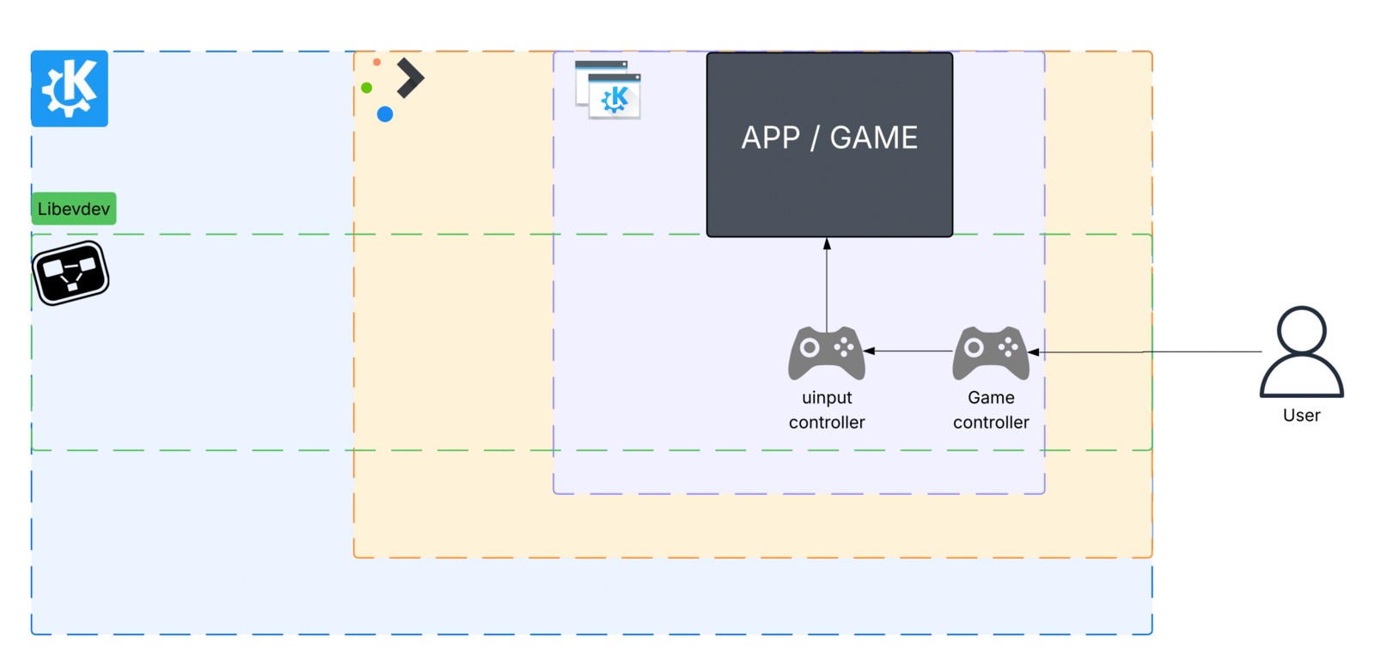Click the small green dot in Plasma logo
The height and width of the screenshot is (666, 1375).
pos(367,88)
